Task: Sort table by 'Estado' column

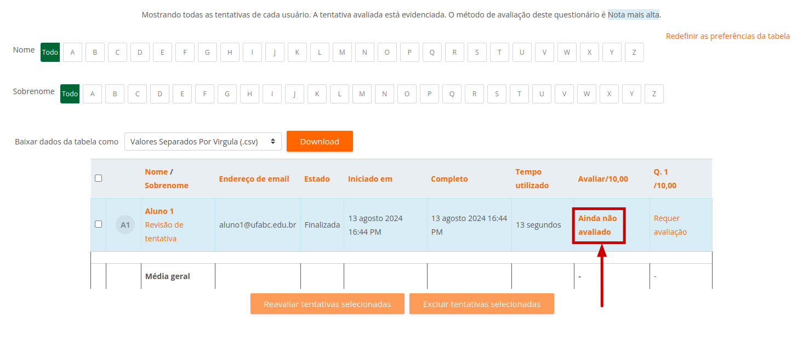Action: tap(317, 178)
